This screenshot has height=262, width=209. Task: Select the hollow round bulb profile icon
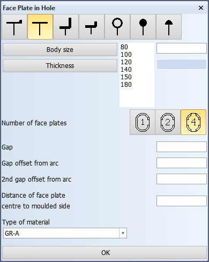coord(117,27)
